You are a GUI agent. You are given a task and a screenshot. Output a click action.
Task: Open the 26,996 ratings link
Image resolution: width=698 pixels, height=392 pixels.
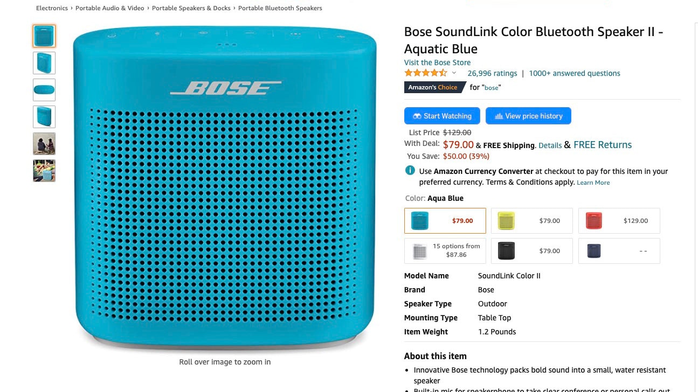pos(492,73)
